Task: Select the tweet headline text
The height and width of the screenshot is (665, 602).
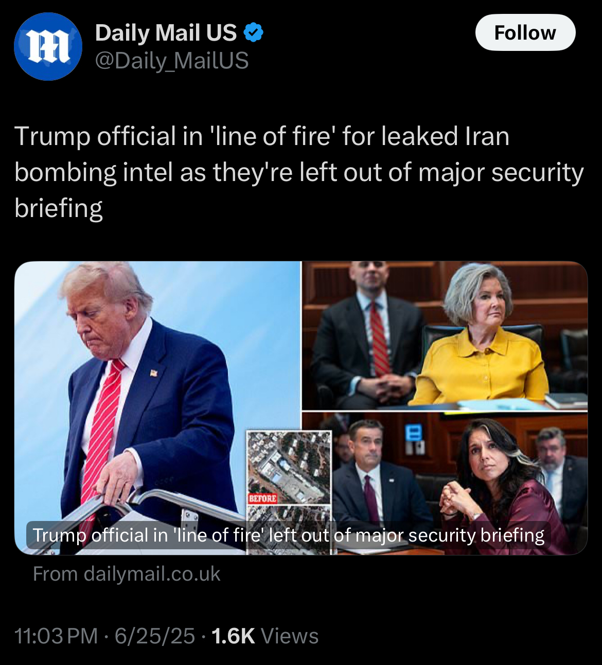Action: pos(299,172)
